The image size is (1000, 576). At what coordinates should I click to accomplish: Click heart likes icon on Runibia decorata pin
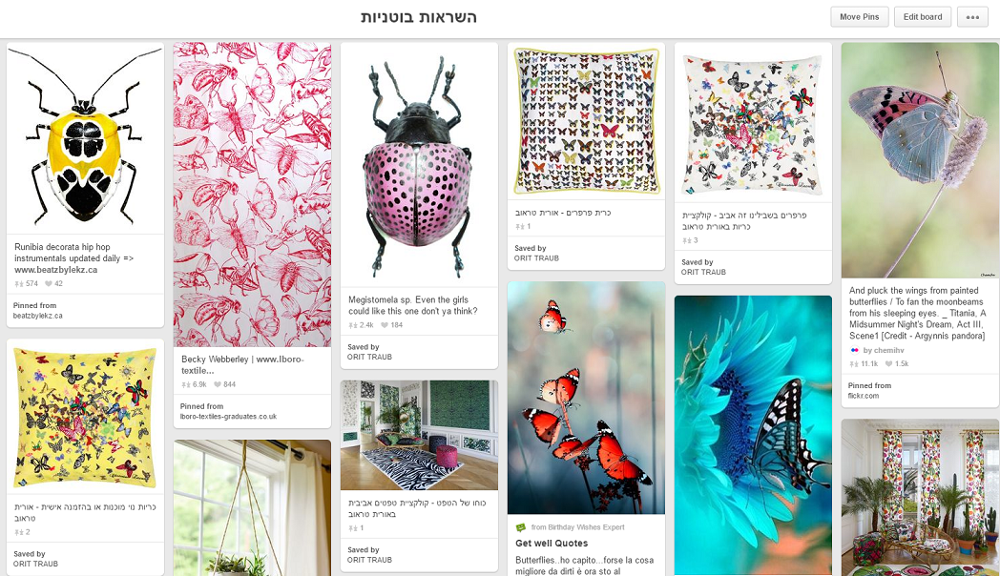click(x=48, y=284)
